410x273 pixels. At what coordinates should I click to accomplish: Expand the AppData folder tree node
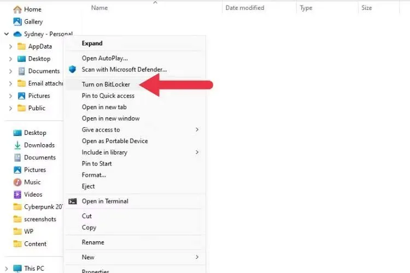tap(10, 46)
